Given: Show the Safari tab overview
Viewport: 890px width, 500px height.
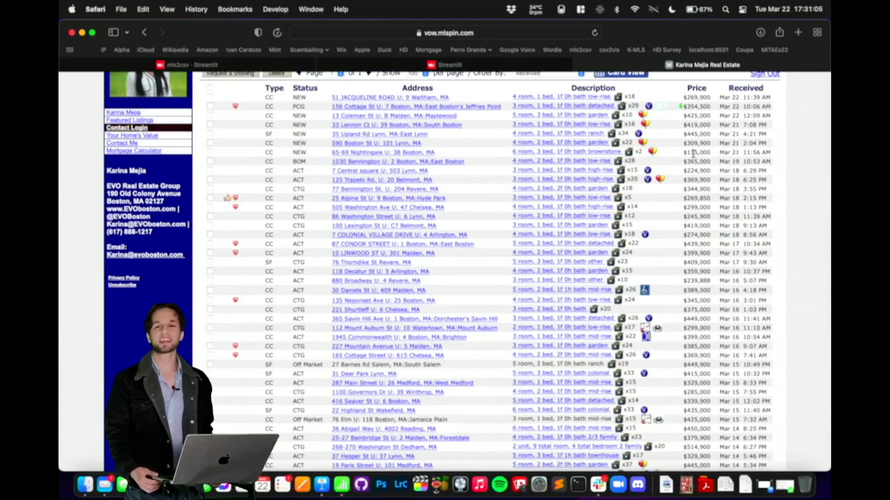Looking at the screenshot, I should 817,33.
